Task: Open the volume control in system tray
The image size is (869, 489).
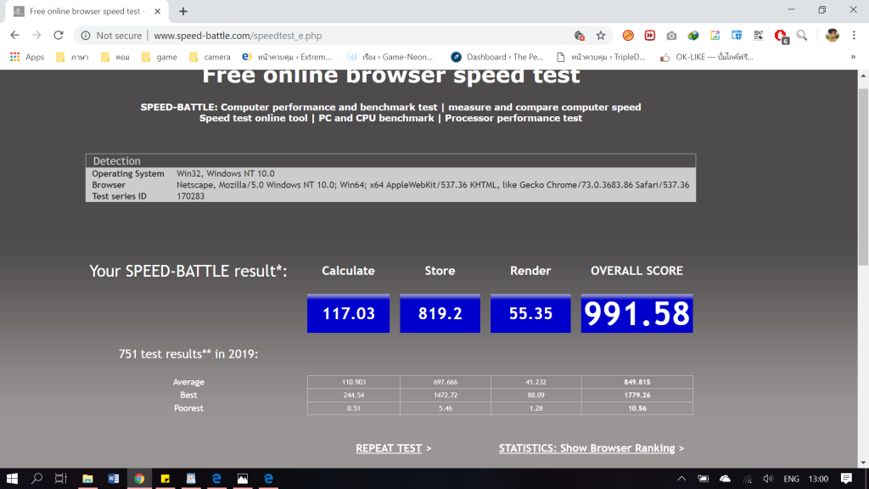Action: 767,479
